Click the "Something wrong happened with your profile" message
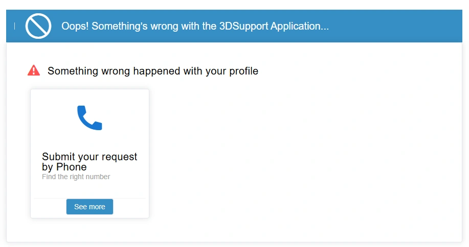This screenshot has height=247, width=469. 153,71
